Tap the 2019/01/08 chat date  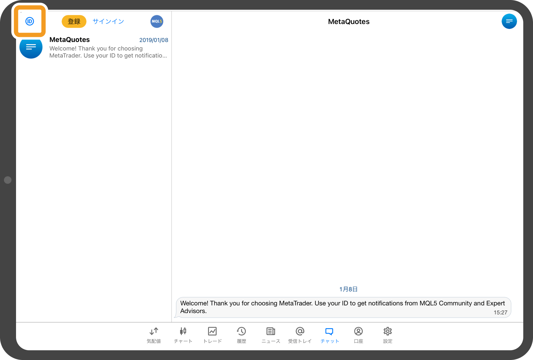[154, 40]
